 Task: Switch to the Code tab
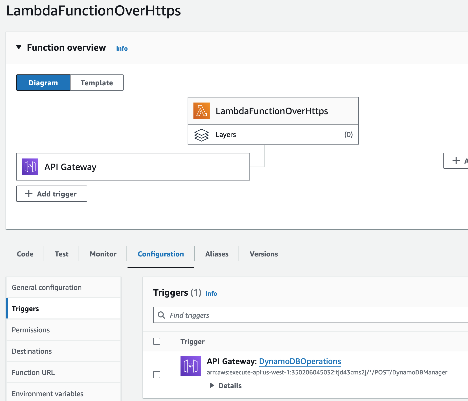click(x=25, y=254)
